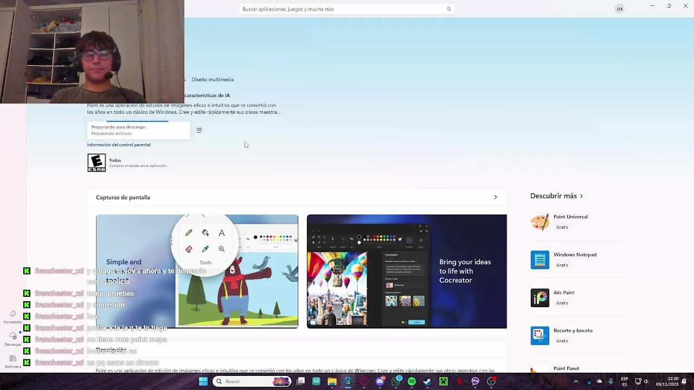
Task: Open the volume control in system tray
Action: coord(646,381)
